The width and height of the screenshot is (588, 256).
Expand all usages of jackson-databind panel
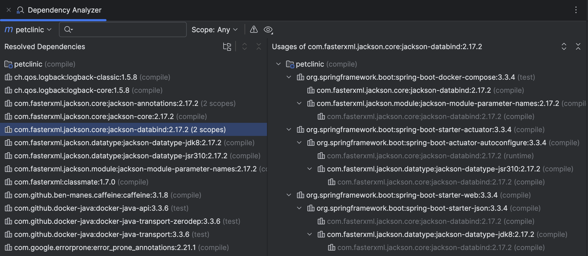pos(564,46)
